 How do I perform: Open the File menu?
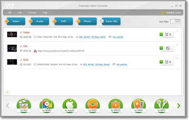9,13
